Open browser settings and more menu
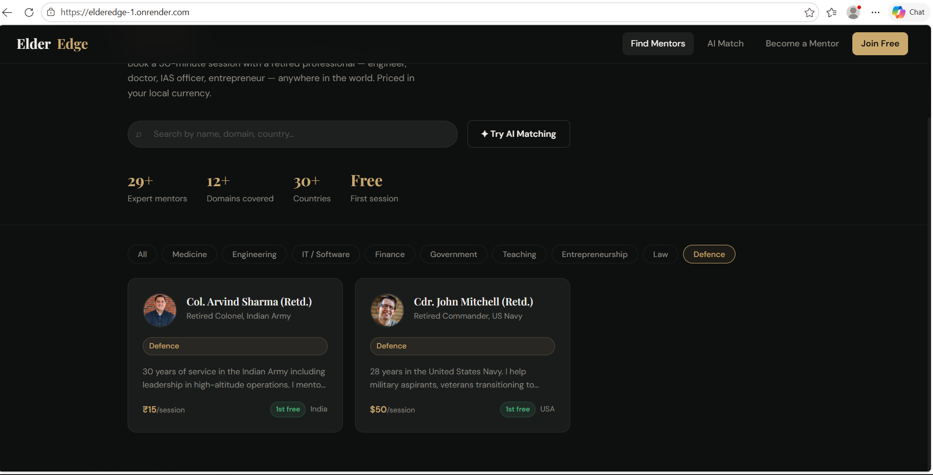The height and width of the screenshot is (475, 933). point(875,12)
